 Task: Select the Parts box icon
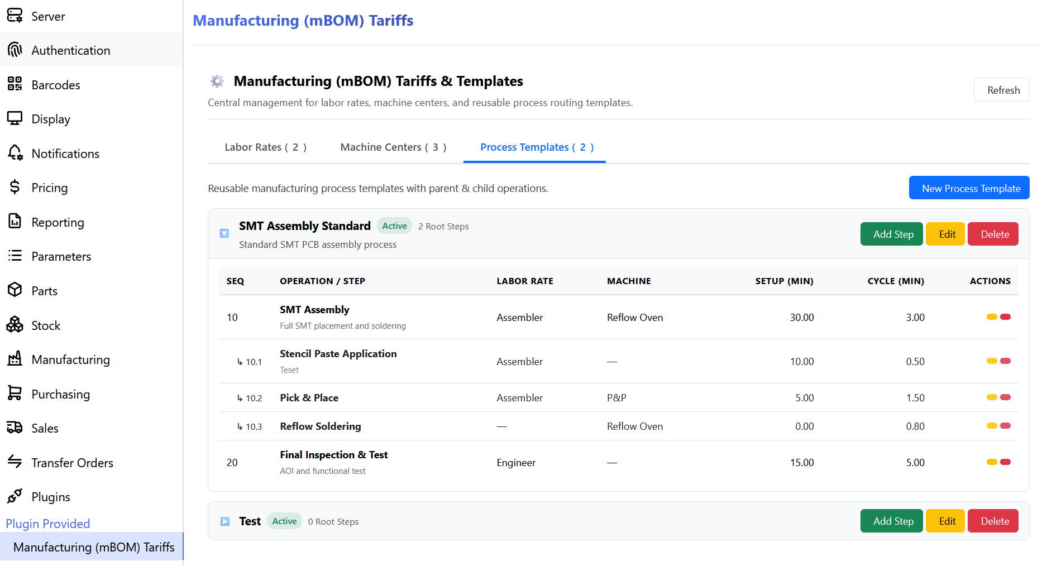click(15, 290)
